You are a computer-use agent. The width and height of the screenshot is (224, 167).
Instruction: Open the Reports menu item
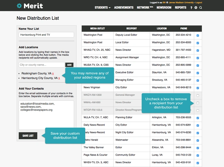pos(180,8)
